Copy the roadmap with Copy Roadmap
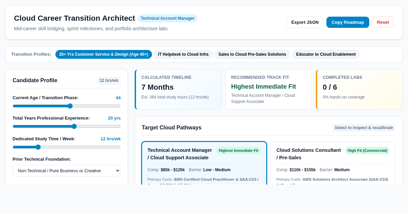Image resolution: width=408 pixels, height=214 pixels. 347,22
